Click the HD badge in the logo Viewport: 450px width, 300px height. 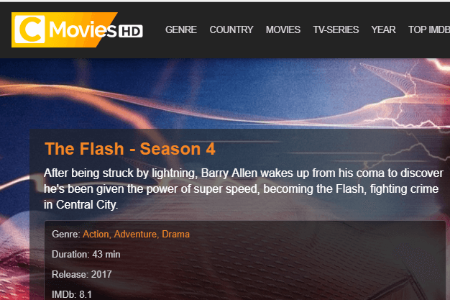pyautogui.click(x=131, y=31)
